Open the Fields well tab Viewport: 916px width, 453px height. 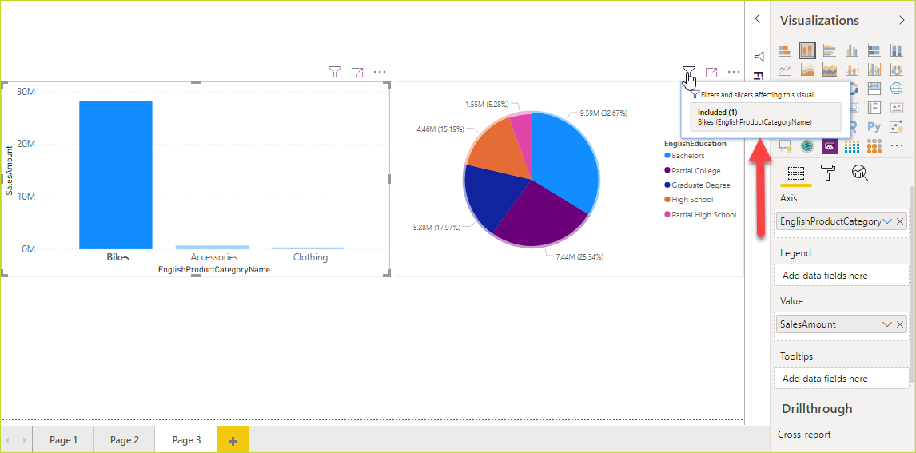[x=795, y=173]
